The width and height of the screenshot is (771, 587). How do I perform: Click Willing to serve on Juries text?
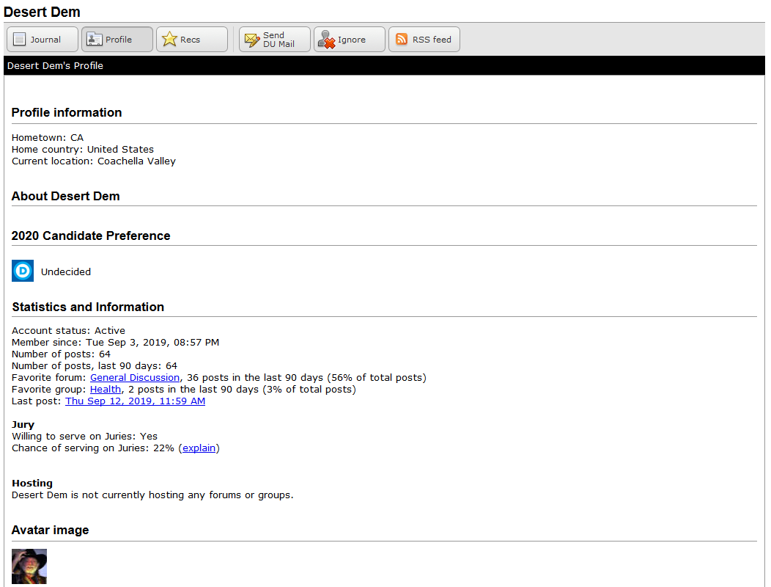84,436
